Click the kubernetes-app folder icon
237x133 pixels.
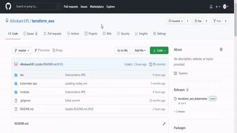pos(16,83)
